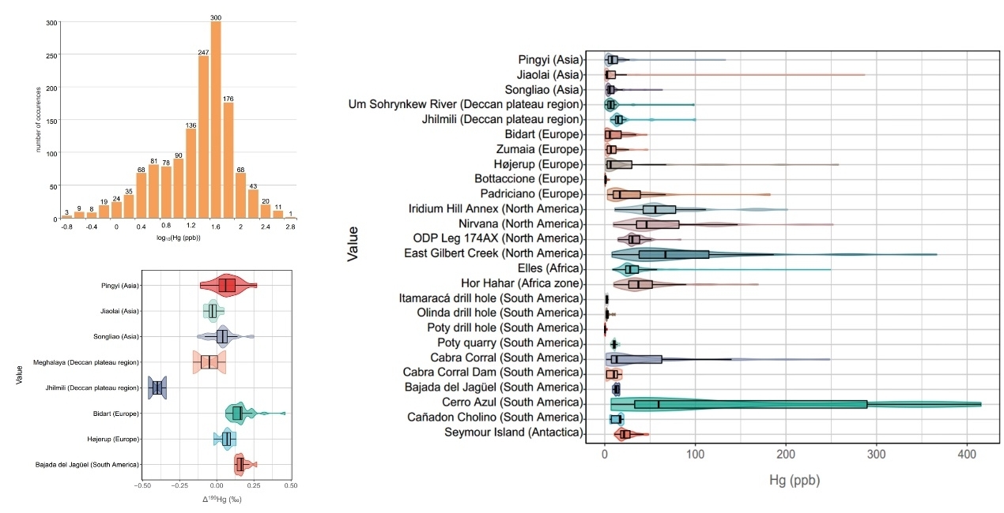Image resolution: width=1004 pixels, height=513 pixels.
Task: Select the Jhilmili box in the Δ199Hg chart
Action: coord(157,388)
